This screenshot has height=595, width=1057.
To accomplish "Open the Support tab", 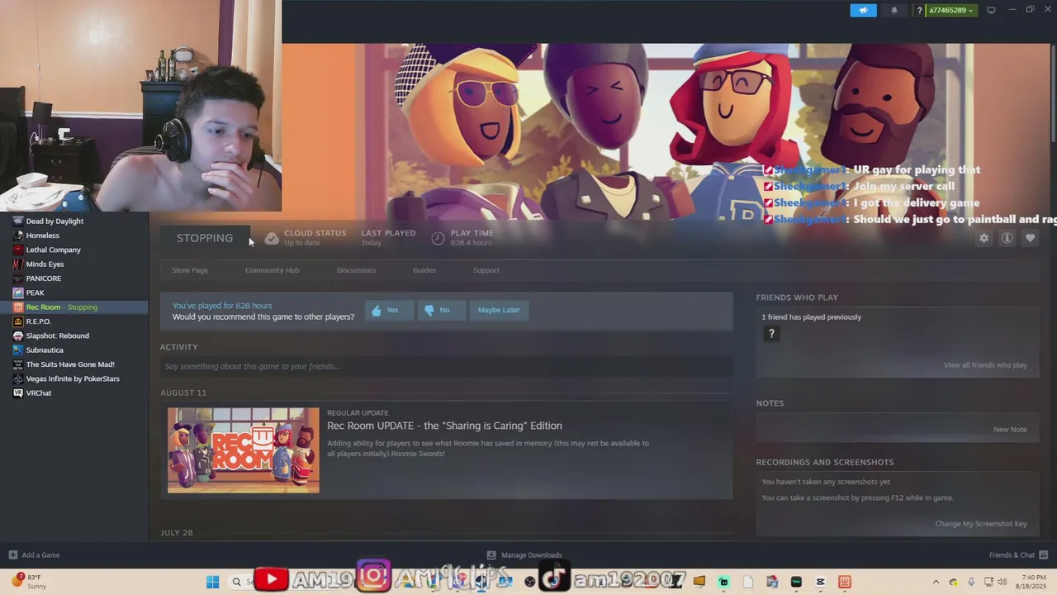I will click(x=486, y=270).
